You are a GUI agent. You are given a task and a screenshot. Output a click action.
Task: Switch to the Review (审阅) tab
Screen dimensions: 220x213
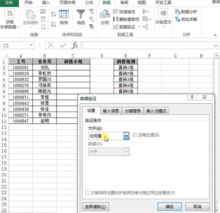tap(124, 3)
